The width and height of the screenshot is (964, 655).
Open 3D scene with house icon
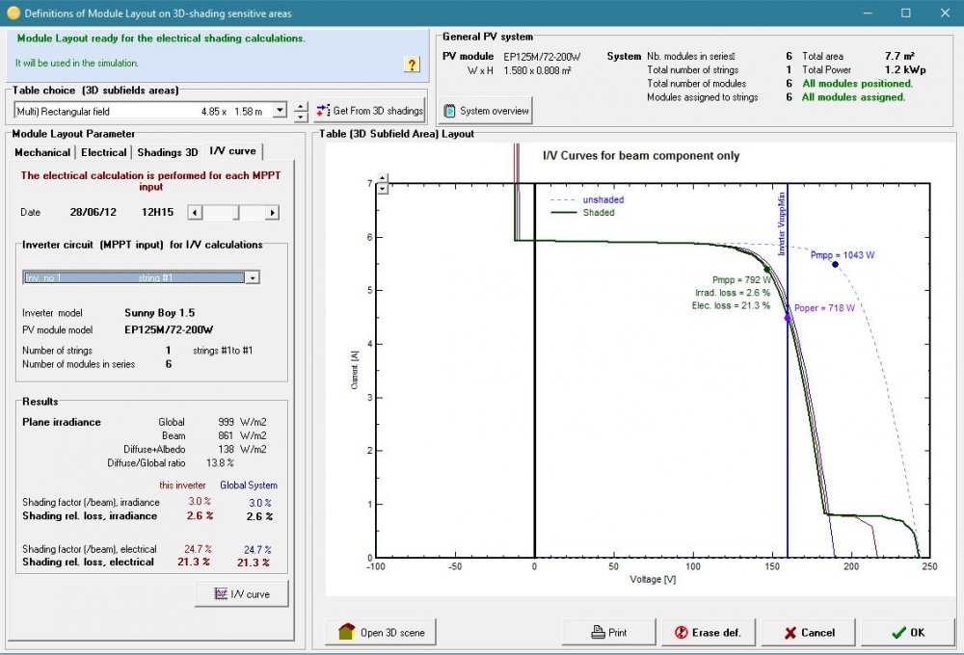(x=382, y=633)
